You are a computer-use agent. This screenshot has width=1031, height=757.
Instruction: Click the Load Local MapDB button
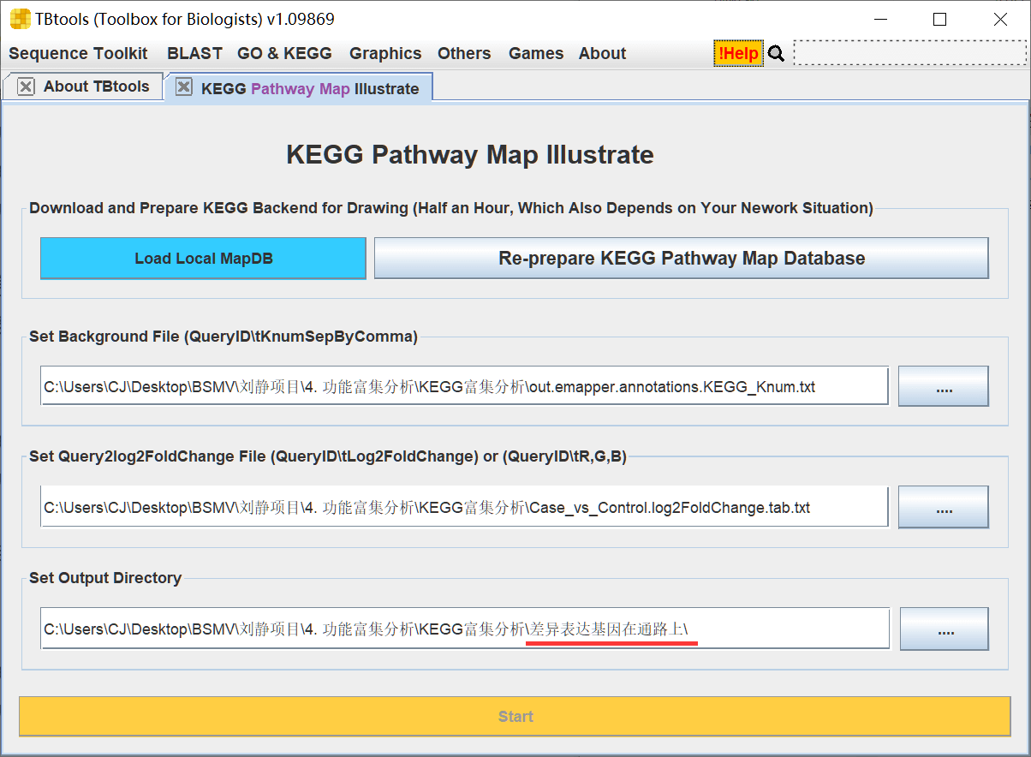(x=203, y=258)
